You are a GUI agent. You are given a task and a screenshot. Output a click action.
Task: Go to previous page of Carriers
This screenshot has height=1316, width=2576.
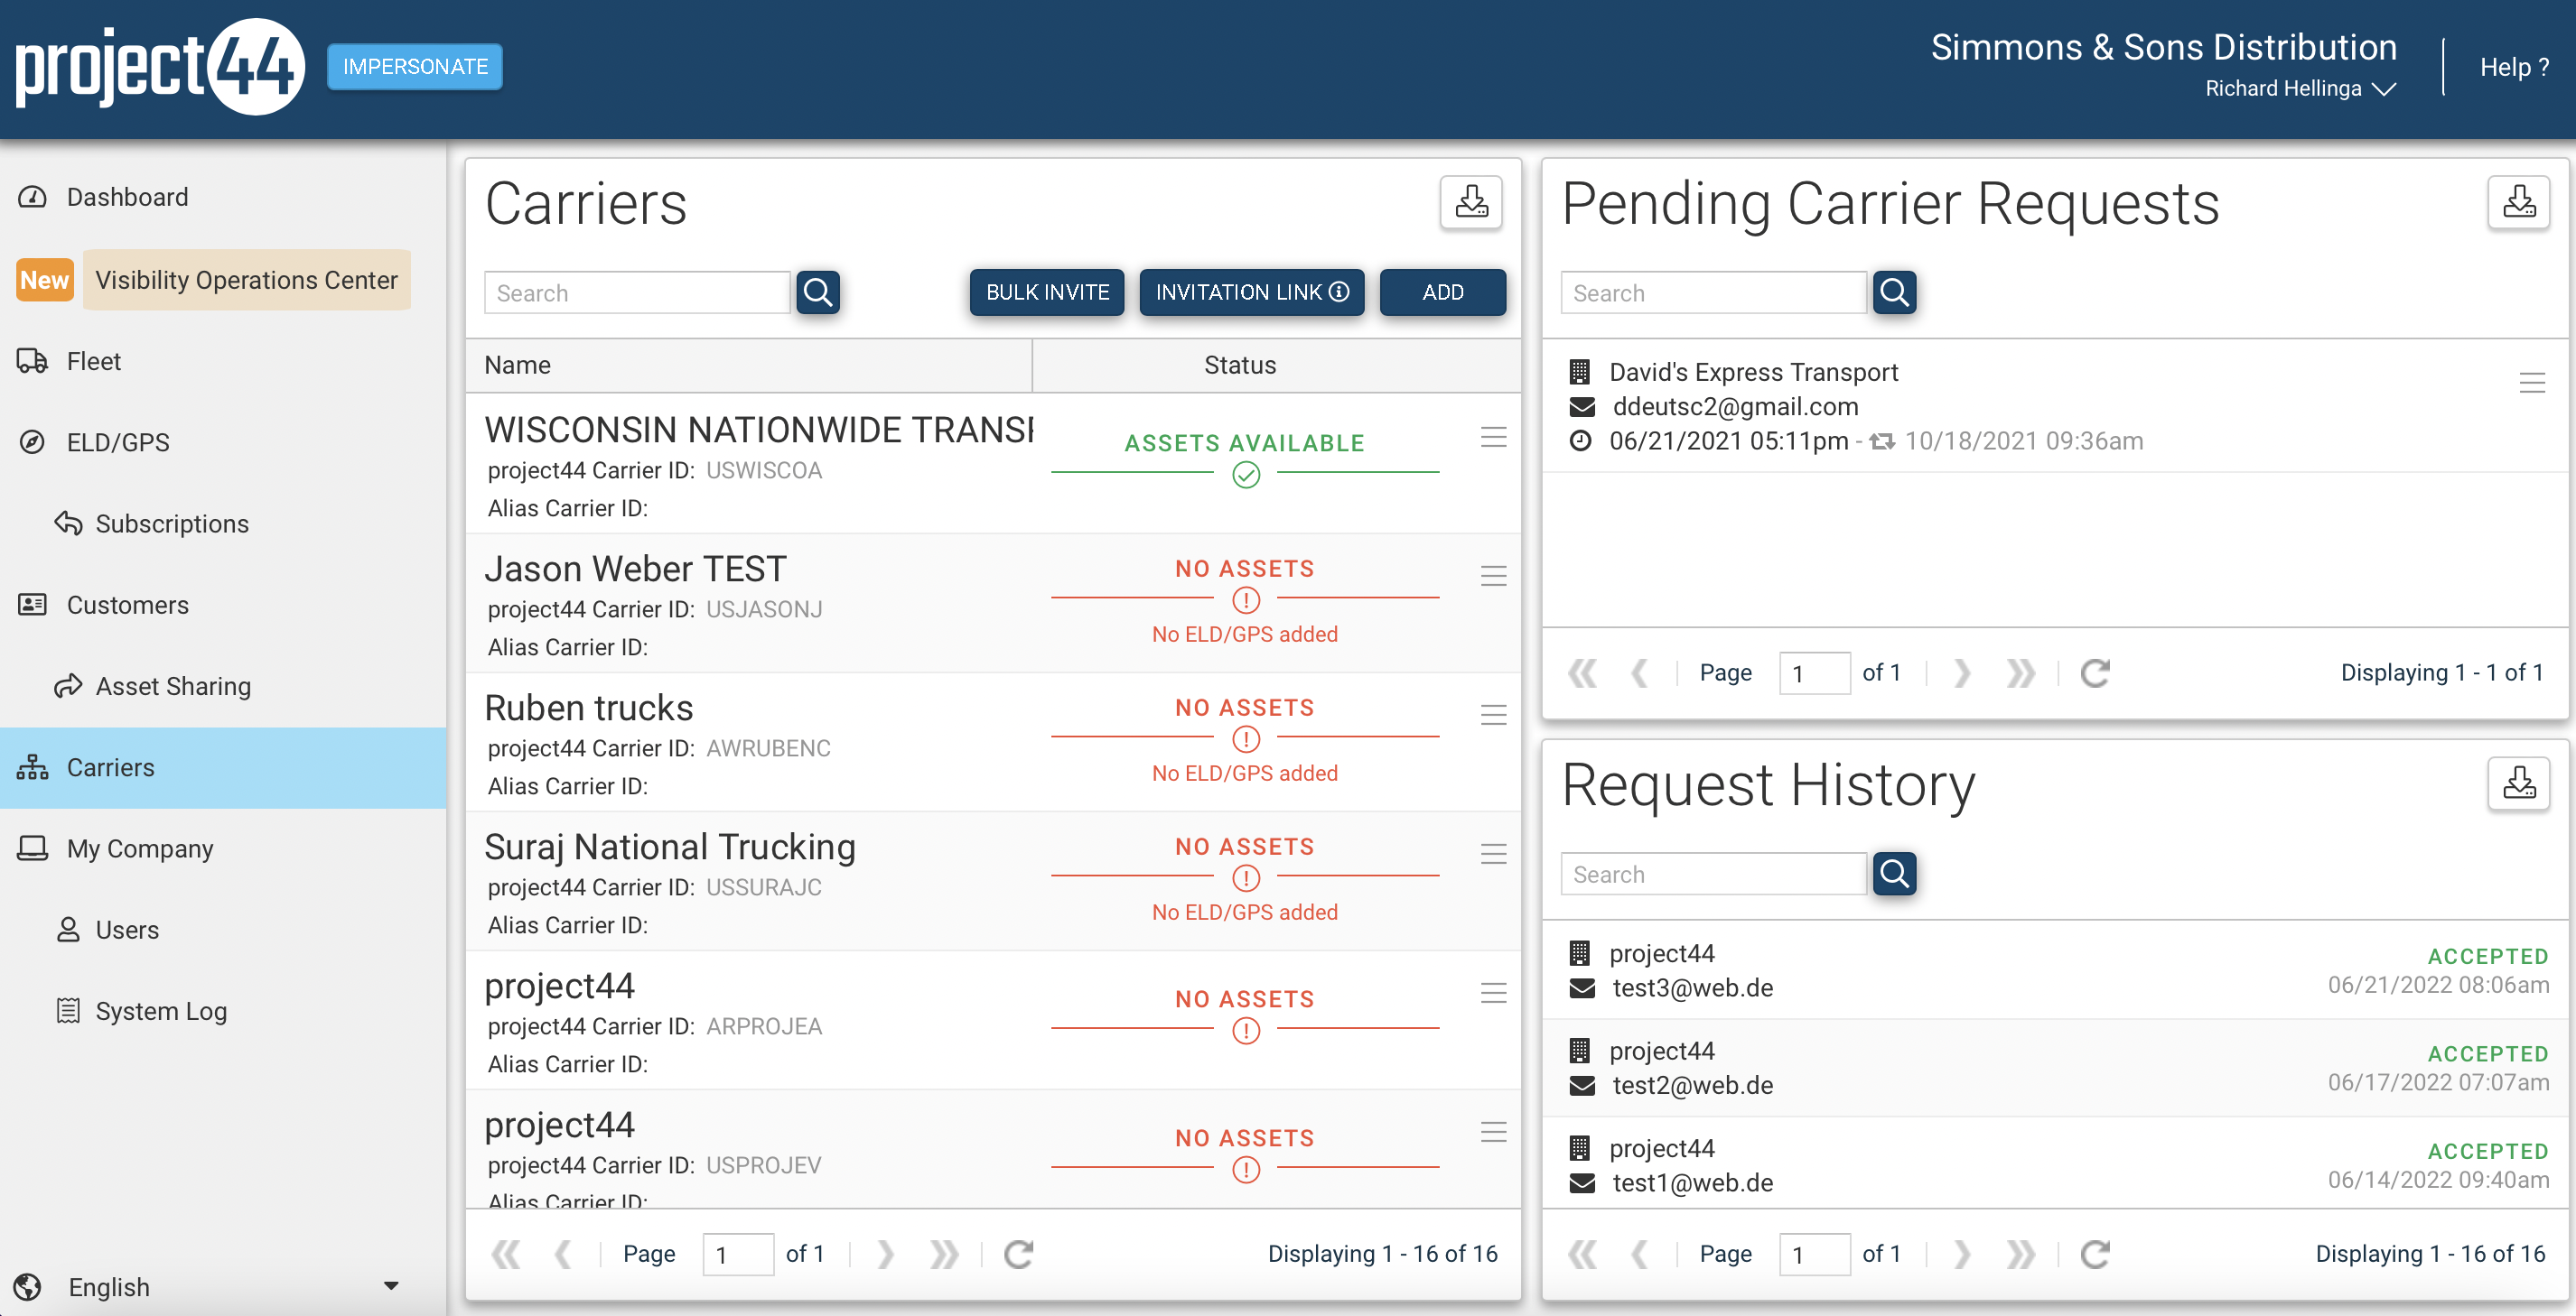click(x=563, y=1254)
